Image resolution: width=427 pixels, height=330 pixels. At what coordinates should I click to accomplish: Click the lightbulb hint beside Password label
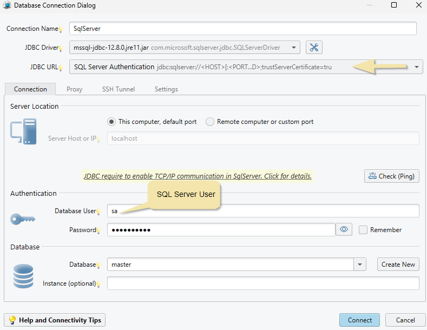point(99,231)
